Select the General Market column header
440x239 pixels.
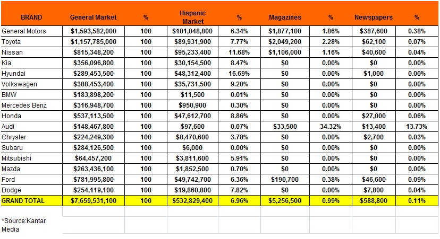pyautogui.click(x=93, y=17)
